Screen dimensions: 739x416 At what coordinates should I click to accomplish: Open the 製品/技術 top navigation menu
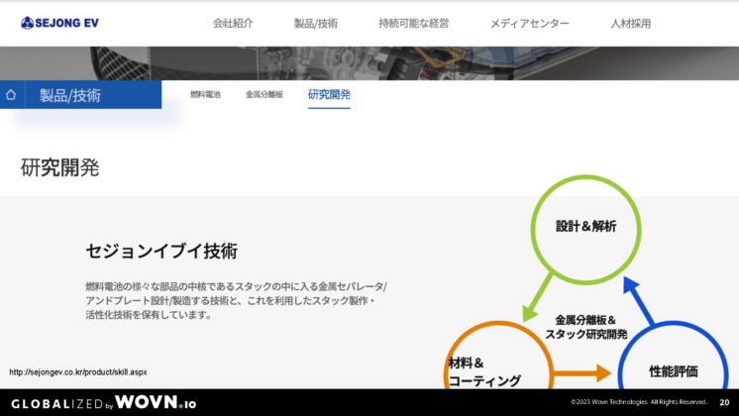click(316, 23)
